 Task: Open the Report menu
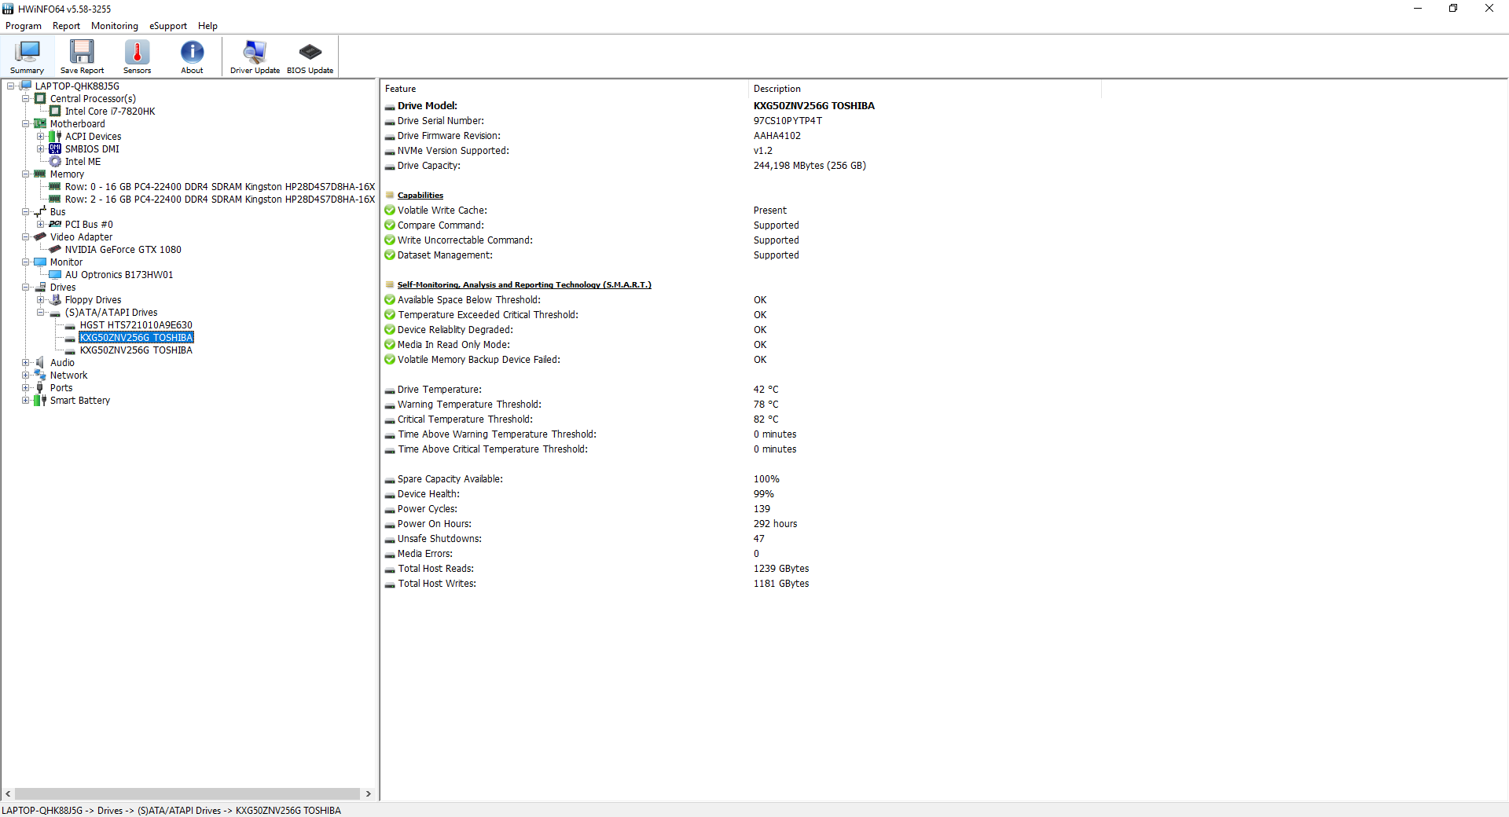coord(66,26)
